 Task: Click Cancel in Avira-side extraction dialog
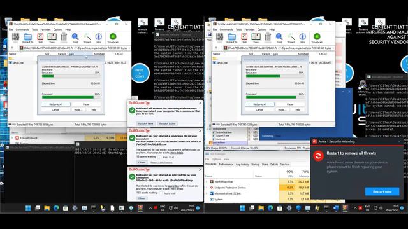pos(259,110)
